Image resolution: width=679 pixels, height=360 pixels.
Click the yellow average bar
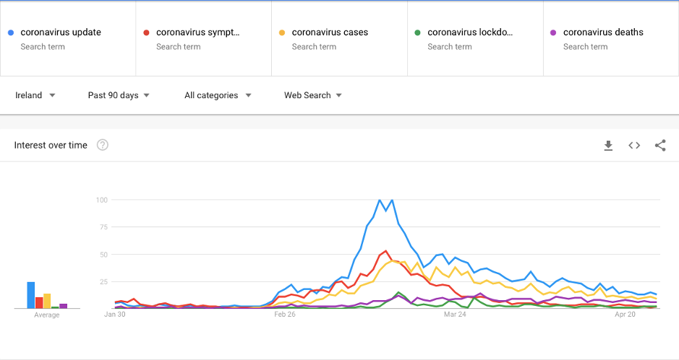pos(47,301)
